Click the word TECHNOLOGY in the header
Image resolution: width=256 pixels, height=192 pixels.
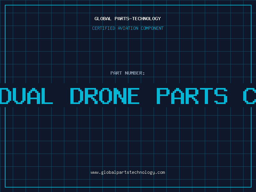pyautogui.click(x=147, y=19)
